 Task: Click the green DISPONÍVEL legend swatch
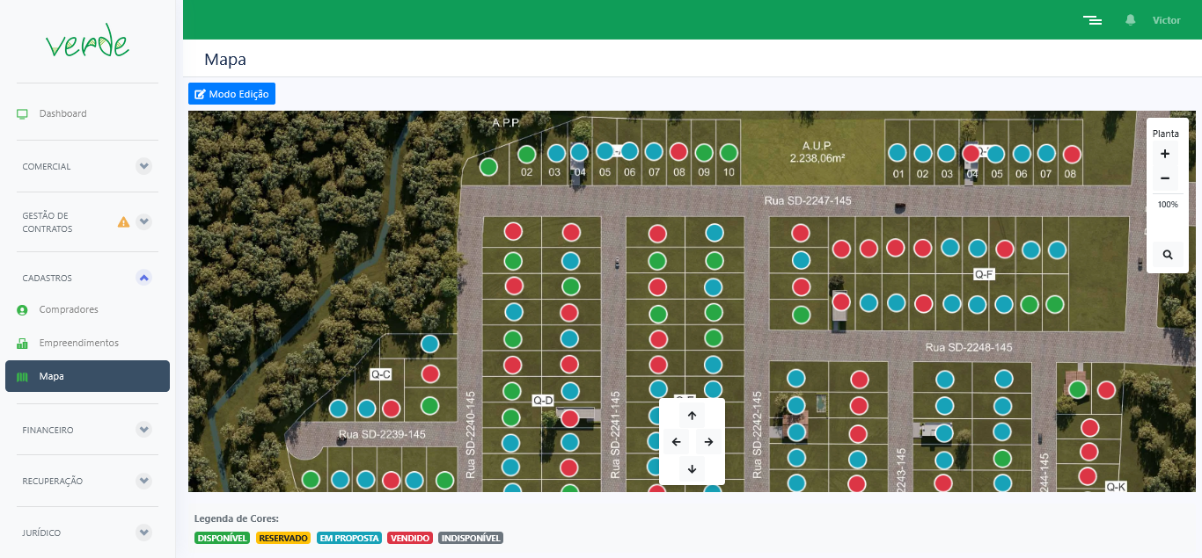pos(222,538)
